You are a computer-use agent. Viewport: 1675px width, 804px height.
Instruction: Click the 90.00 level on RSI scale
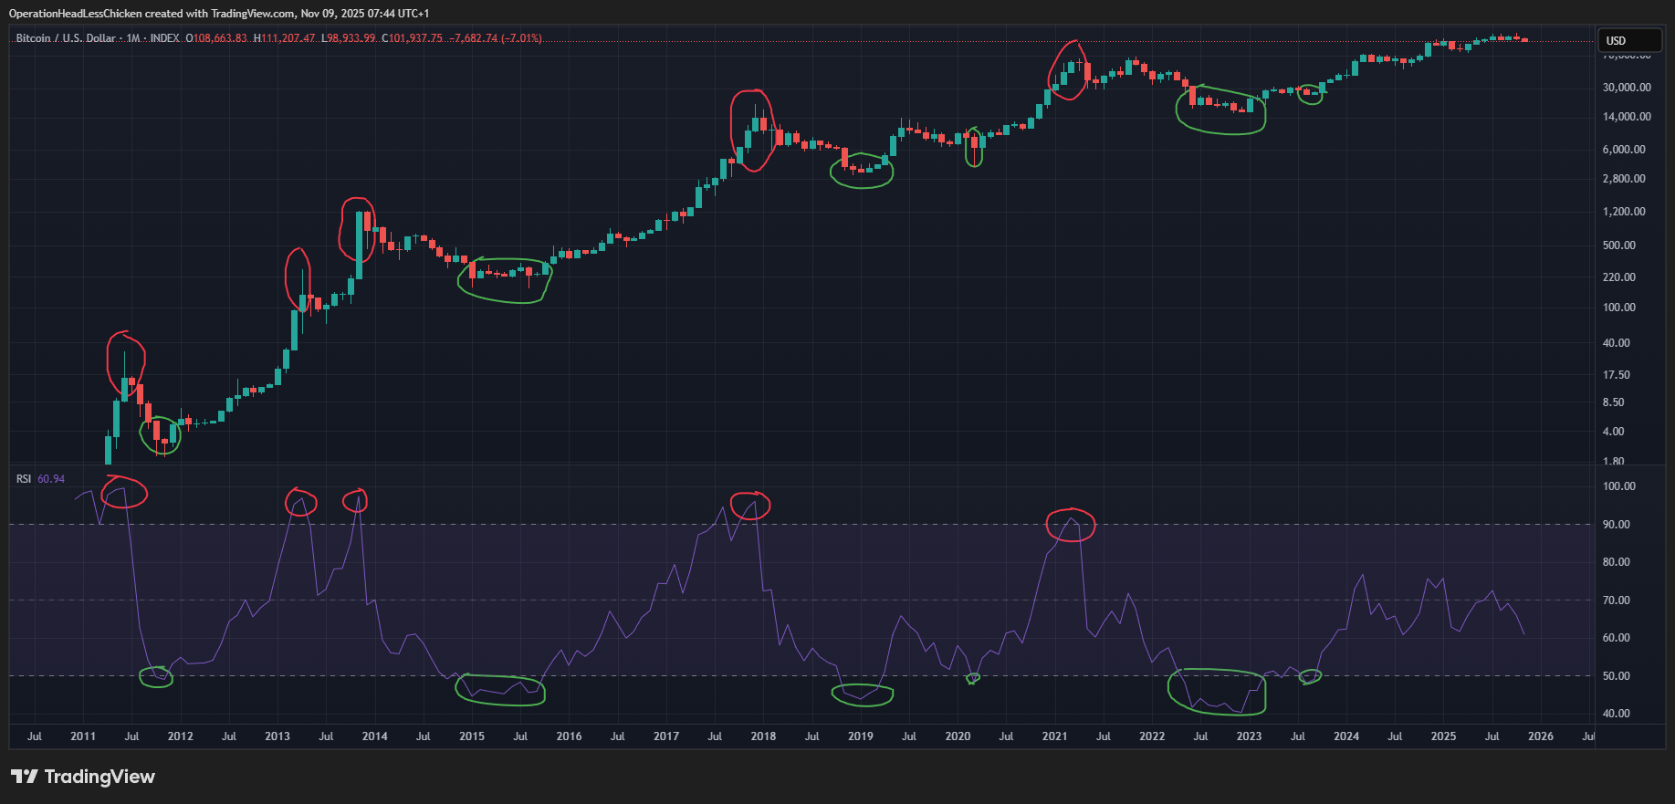pos(1617,525)
